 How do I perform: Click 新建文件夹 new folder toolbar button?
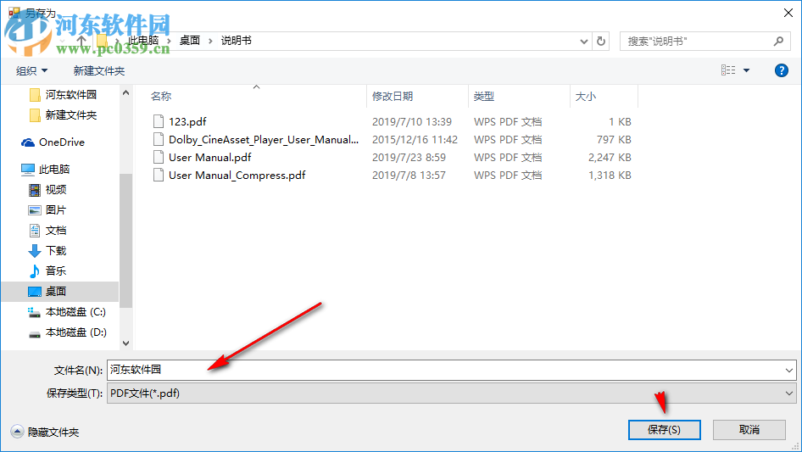pyautogui.click(x=98, y=70)
